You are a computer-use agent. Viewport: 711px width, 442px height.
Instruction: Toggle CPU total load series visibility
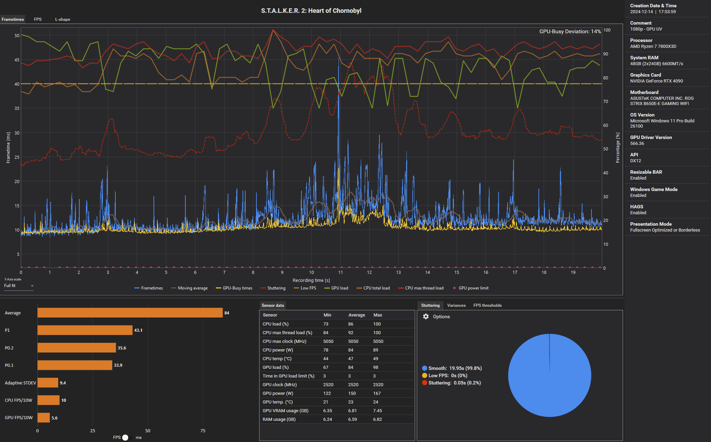376,288
